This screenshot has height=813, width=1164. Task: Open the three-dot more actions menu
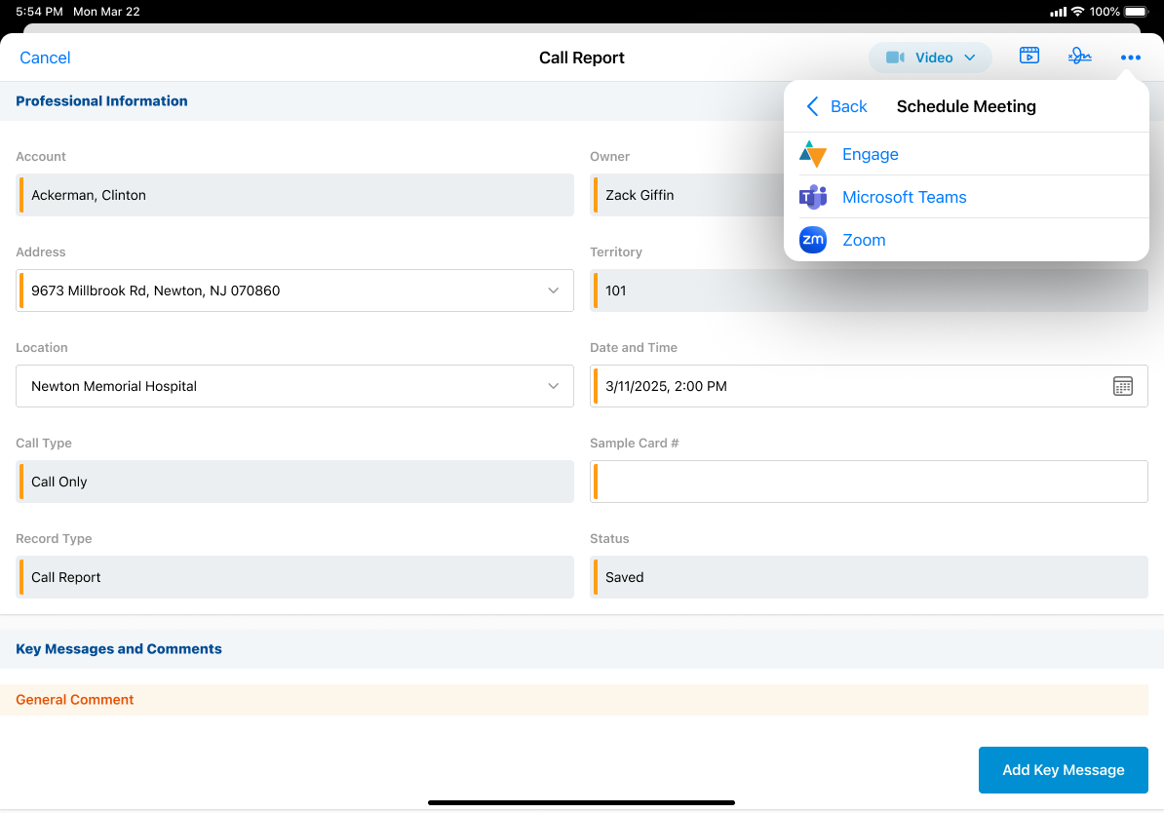(x=1130, y=58)
